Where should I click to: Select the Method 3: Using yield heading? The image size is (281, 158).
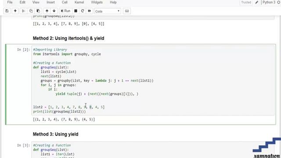(x=56, y=134)
